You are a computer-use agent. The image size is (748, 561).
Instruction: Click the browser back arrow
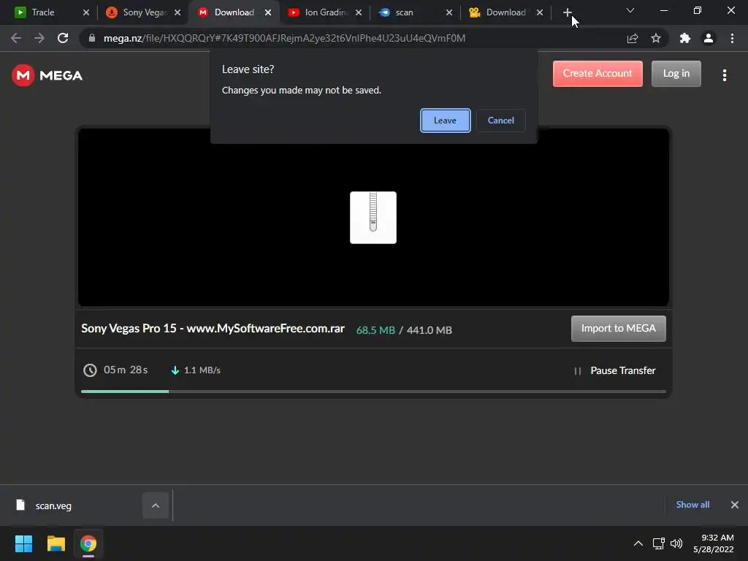point(16,38)
